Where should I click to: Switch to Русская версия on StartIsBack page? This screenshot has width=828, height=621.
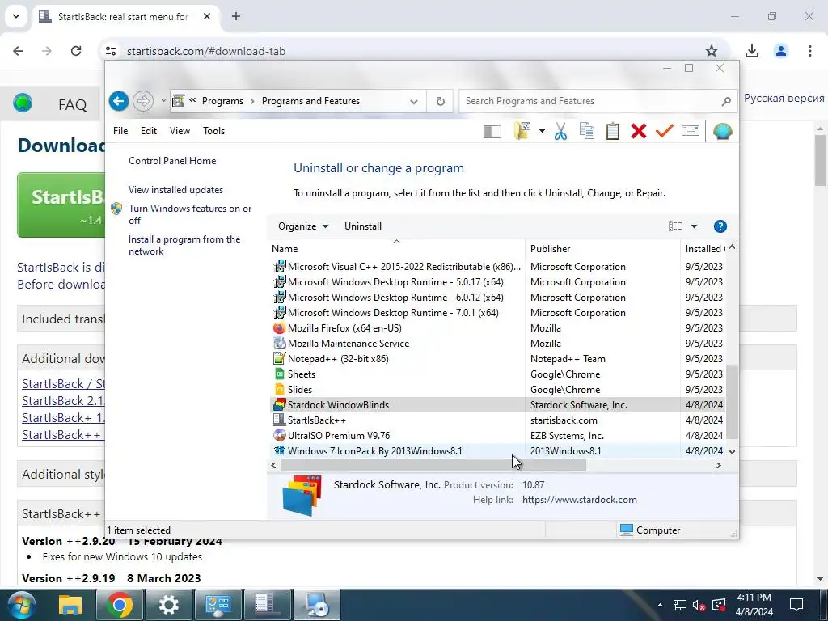click(x=784, y=98)
